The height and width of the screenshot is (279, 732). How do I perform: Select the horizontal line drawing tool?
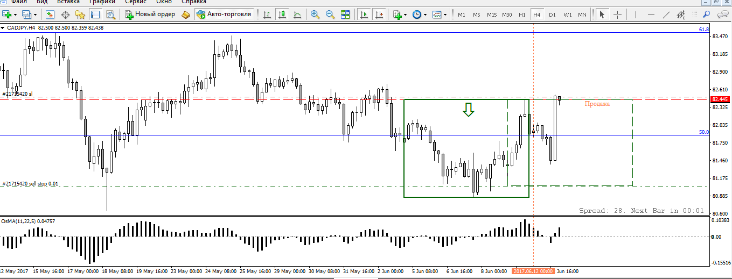tap(651, 15)
